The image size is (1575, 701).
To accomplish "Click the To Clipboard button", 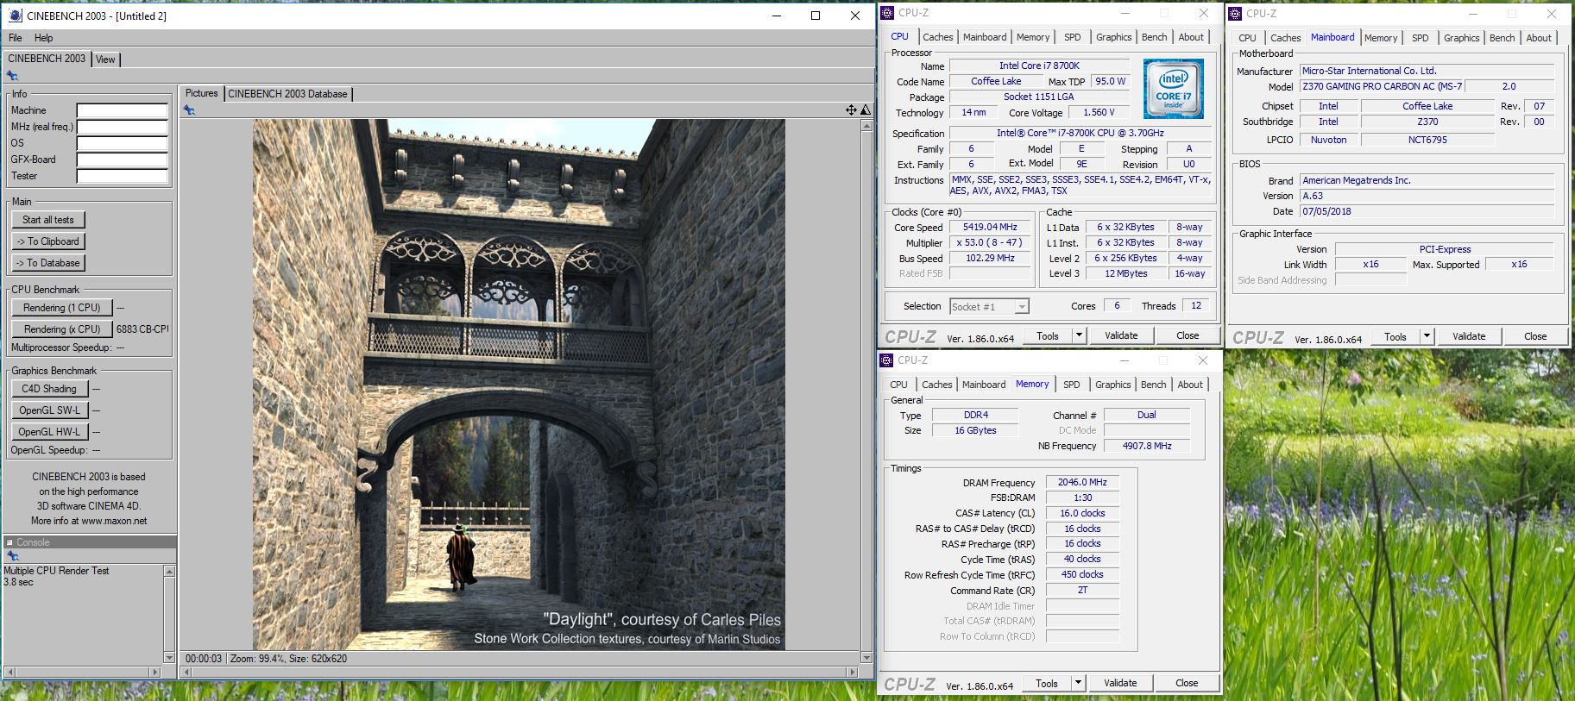I will tap(48, 241).
